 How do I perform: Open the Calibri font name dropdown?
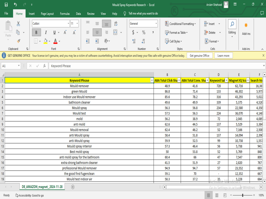(68, 24)
